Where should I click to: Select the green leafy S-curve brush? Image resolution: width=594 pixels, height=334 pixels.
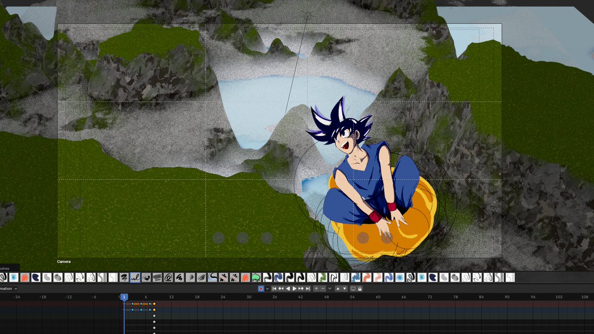tap(323, 278)
